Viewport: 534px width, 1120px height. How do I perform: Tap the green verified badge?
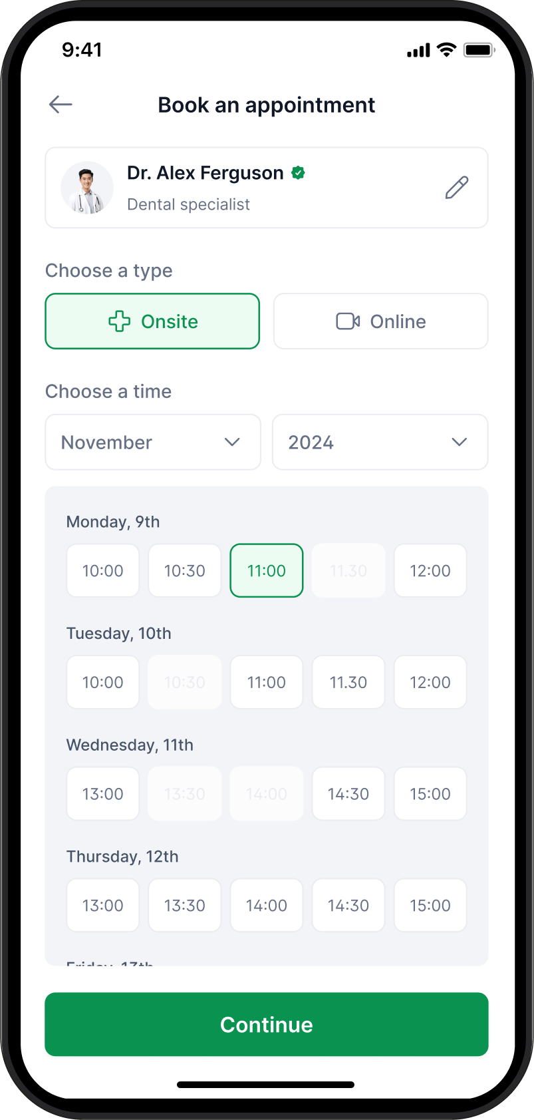[299, 173]
